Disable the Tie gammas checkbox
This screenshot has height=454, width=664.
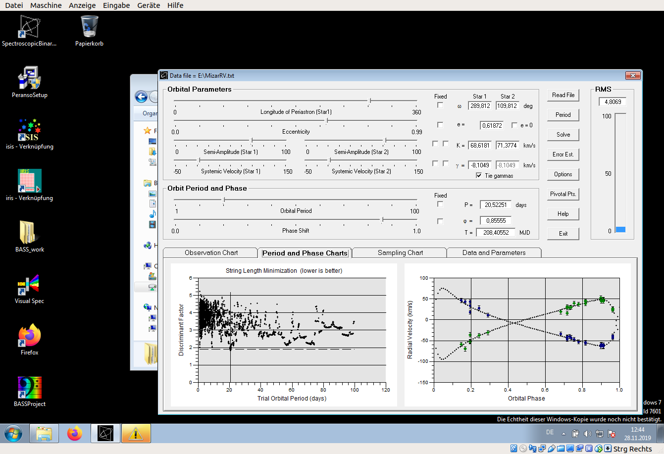pyautogui.click(x=479, y=175)
